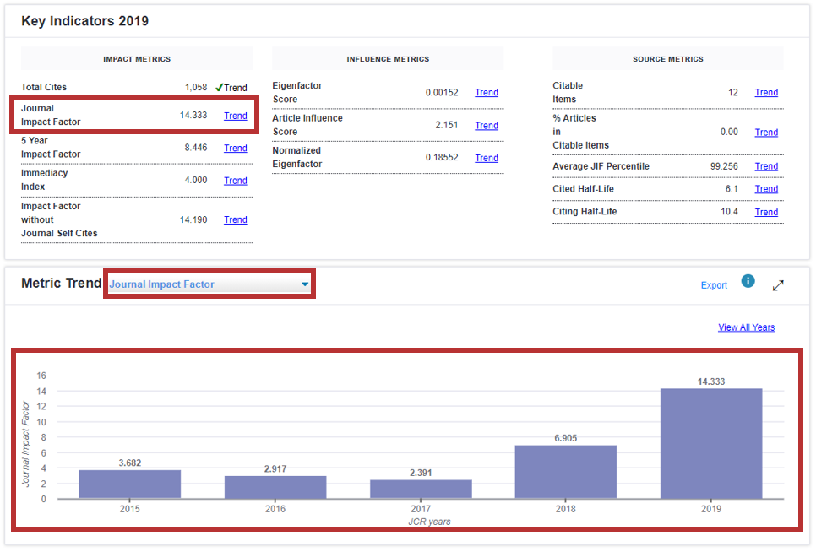
Task: Open fullscreen view with the expand arrows icon
Action: click(x=778, y=286)
